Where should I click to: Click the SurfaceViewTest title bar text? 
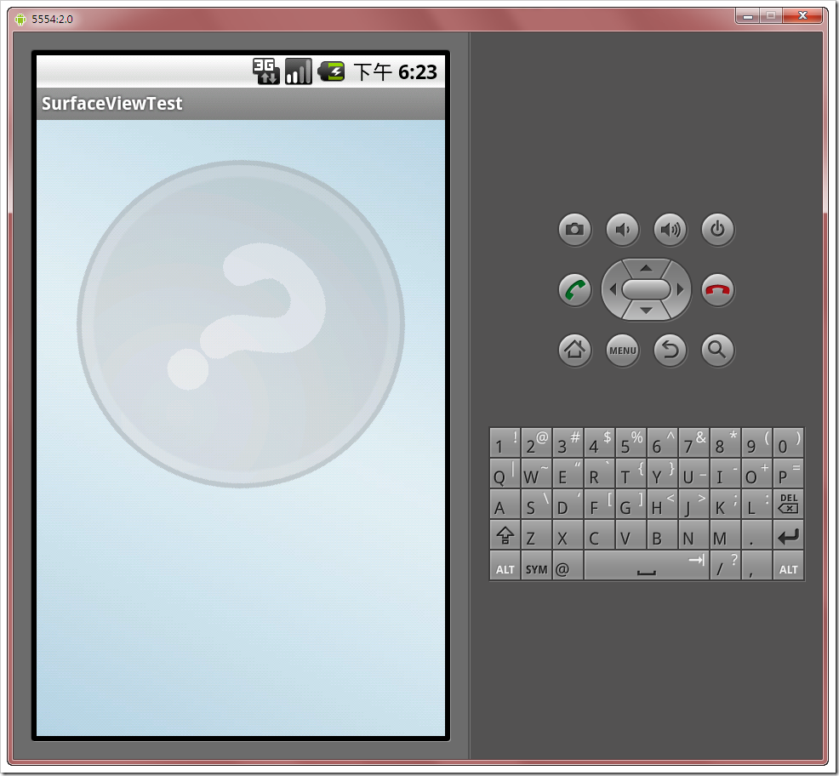(111, 103)
